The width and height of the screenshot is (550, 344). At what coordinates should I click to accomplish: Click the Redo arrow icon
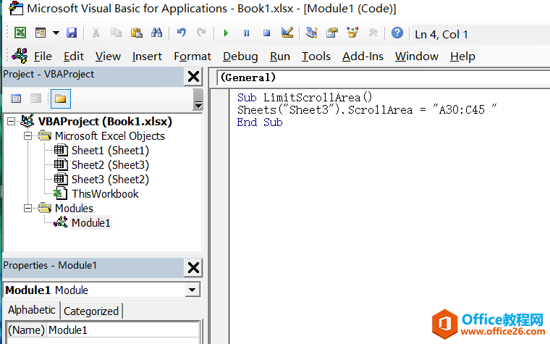pyautogui.click(x=201, y=33)
